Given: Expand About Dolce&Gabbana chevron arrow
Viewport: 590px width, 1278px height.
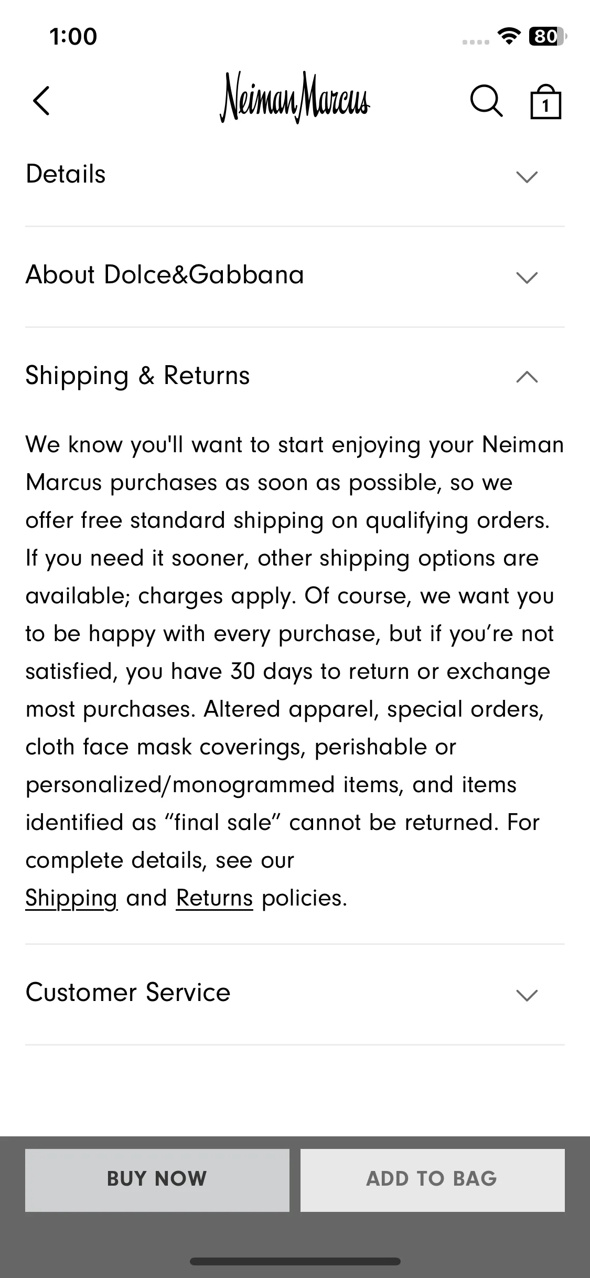Looking at the screenshot, I should (x=527, y=277).
